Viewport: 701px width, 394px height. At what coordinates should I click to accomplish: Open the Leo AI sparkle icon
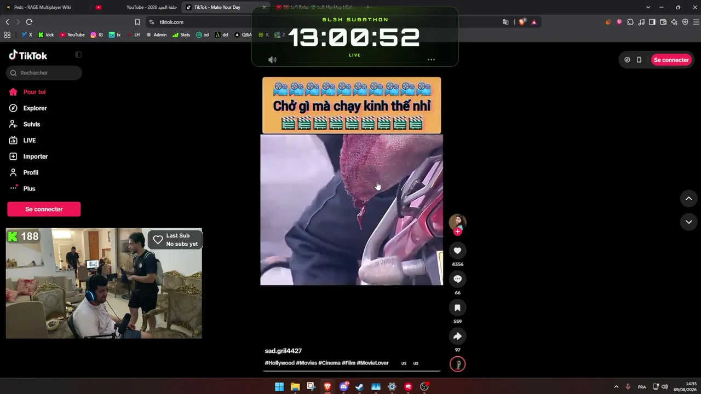[674, 22]
